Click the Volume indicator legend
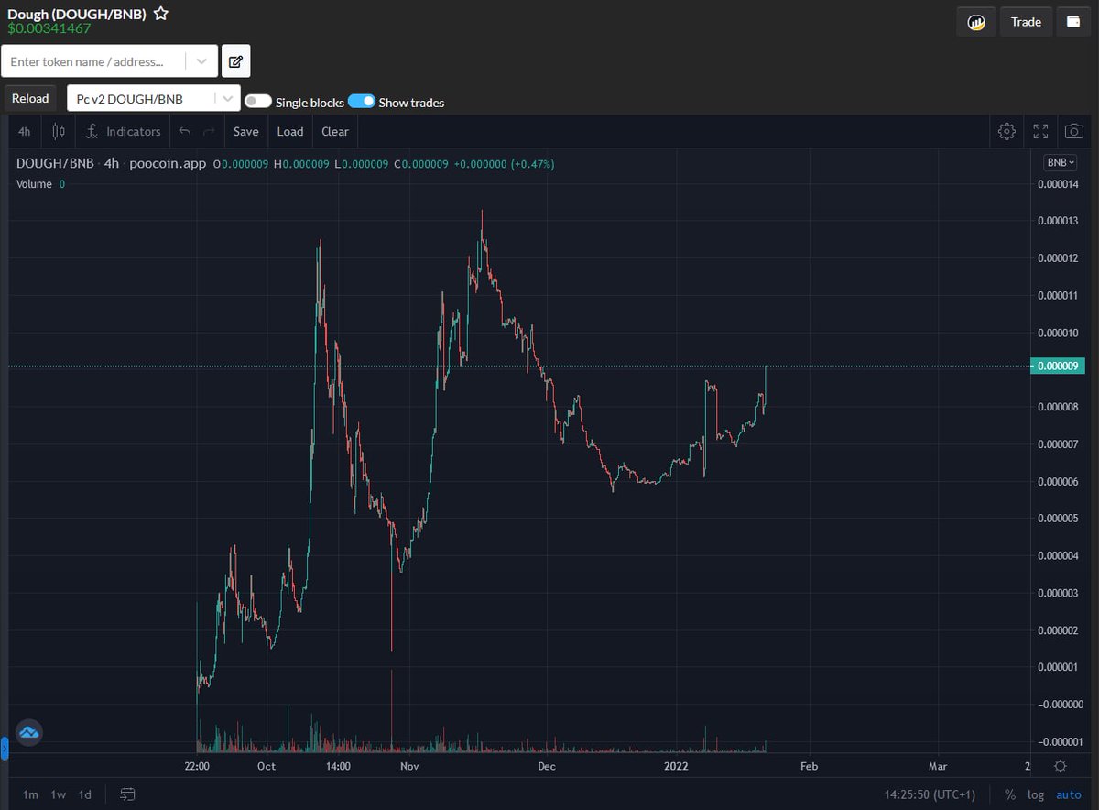 coord(35,184)
